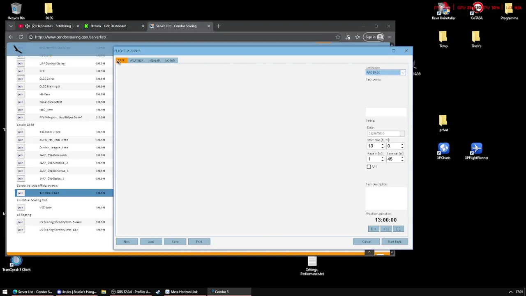
Task: Click the New button in Flight Planner
Action: click(x=127, y=242)
